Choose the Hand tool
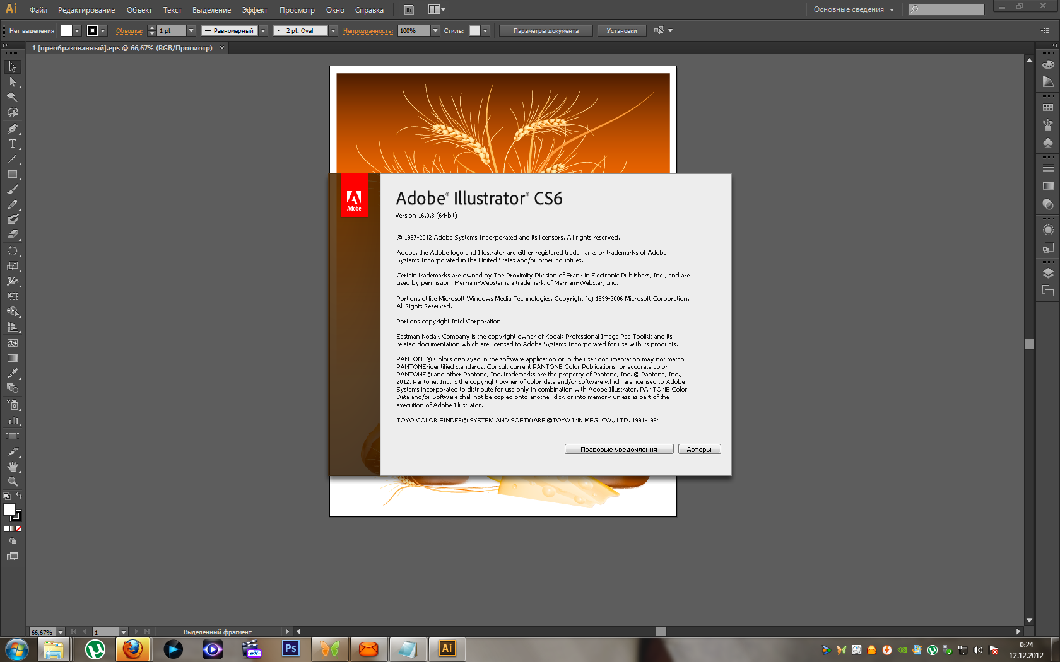1060x662 pixels. tap(12, 467)
